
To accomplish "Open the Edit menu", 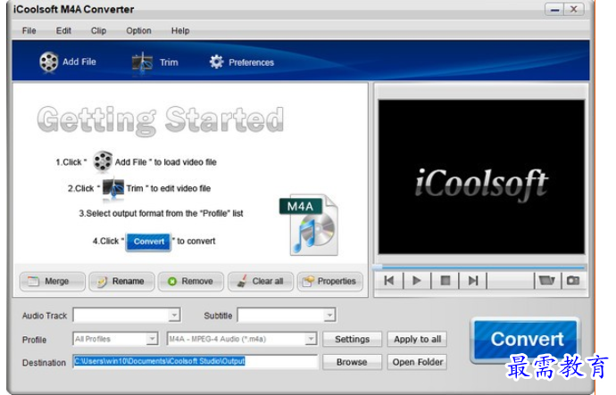I will click(x=63, y=30).
